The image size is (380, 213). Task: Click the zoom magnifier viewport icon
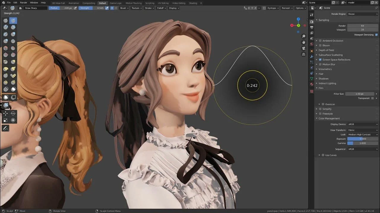pos(303,36)
